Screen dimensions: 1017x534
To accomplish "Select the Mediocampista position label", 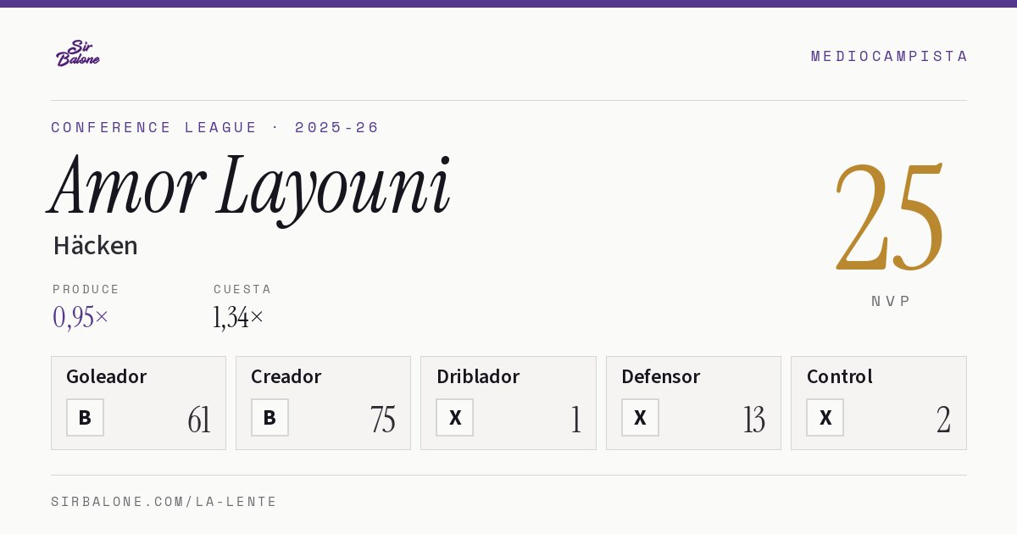I will (x=889, y=56).
